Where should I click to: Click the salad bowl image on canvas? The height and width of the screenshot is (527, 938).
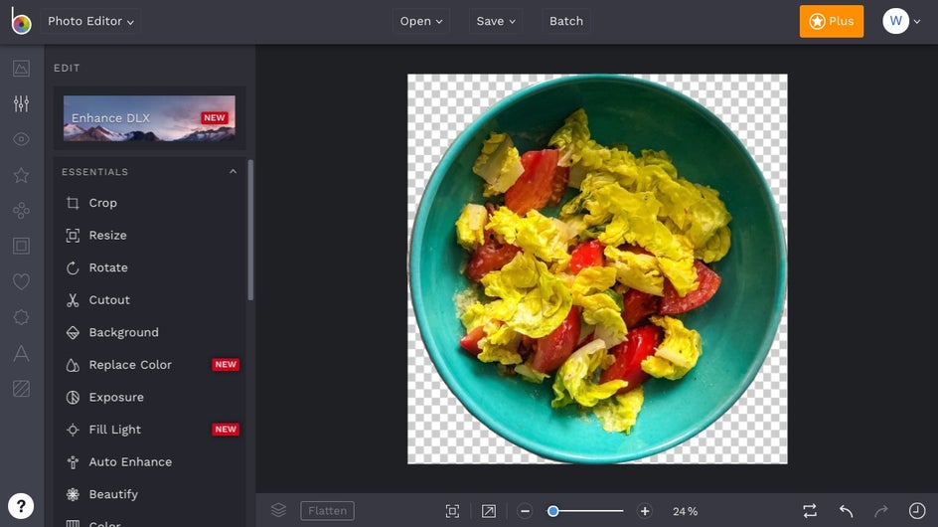click(x=597, y=268)
